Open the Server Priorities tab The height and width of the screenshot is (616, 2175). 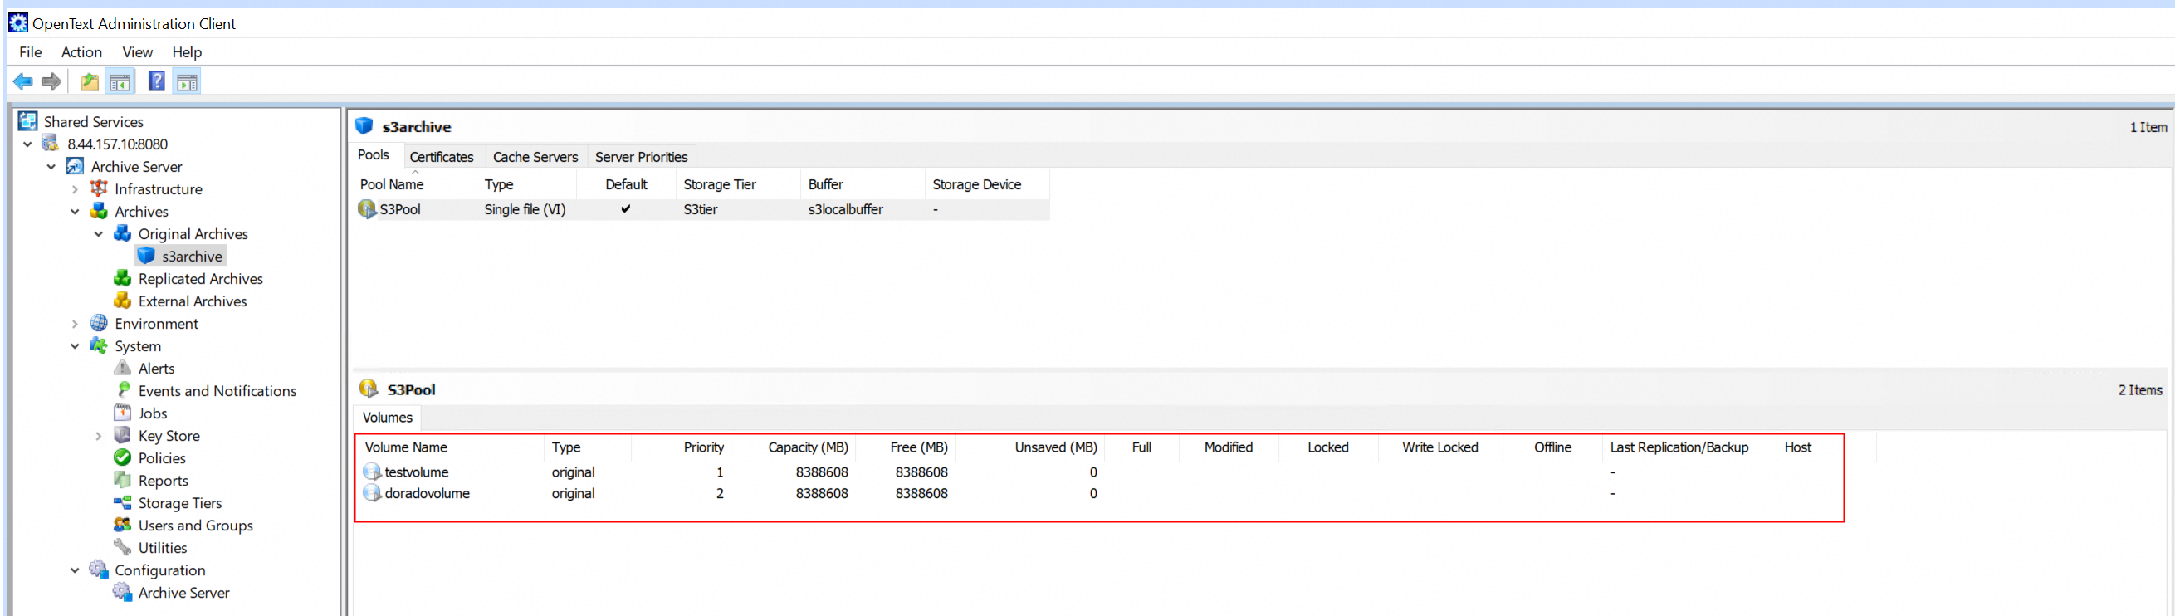pos(642,157)
